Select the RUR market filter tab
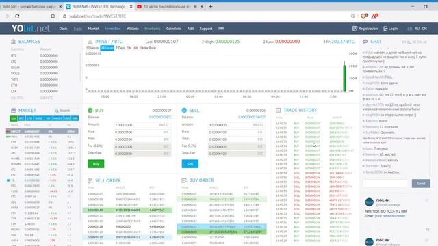 point(75,118)
